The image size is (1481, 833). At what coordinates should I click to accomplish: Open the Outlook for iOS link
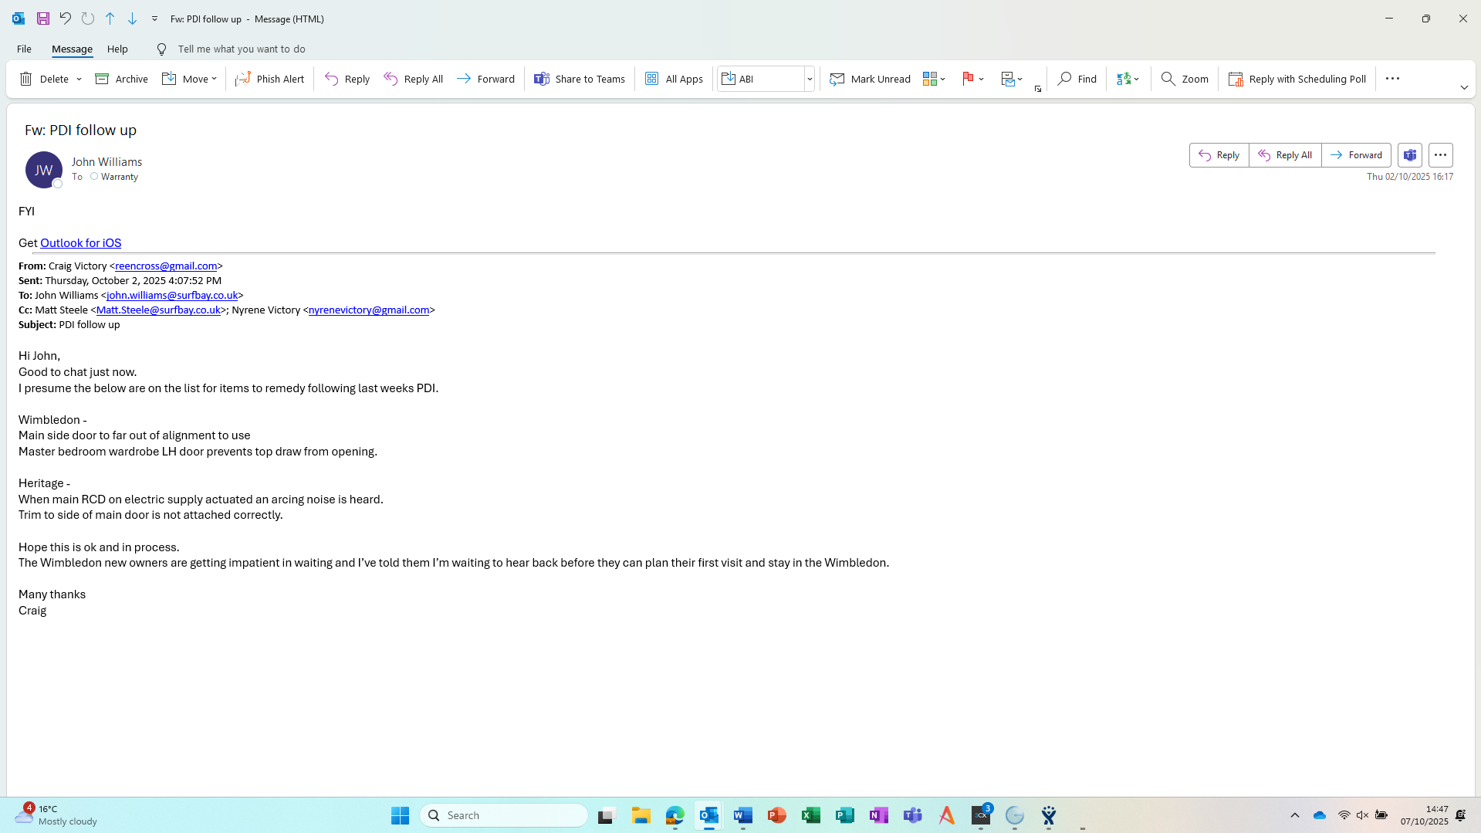(80, 242)
